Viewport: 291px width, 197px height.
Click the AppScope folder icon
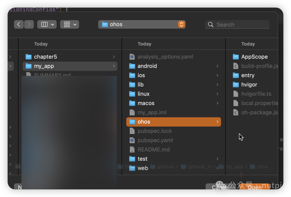(236, 57)
